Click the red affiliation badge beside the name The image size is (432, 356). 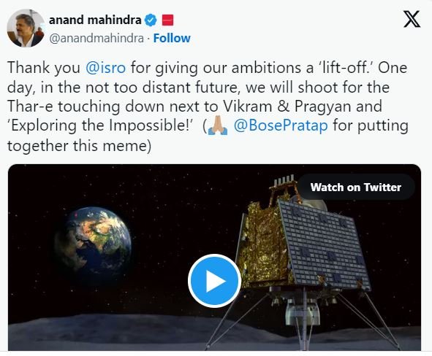167,20
